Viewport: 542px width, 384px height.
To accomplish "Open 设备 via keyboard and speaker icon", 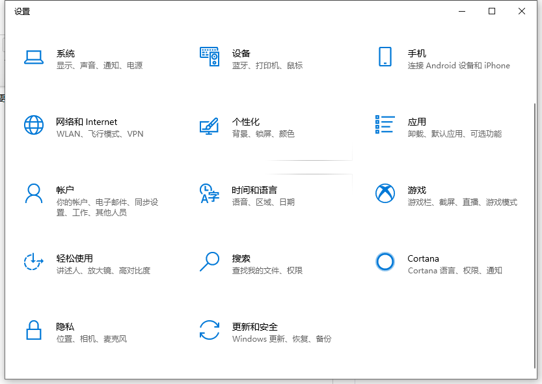I will [x=209, y=57].
